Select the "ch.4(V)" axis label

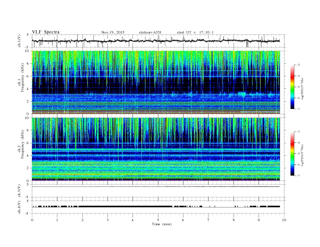point(19,207)
